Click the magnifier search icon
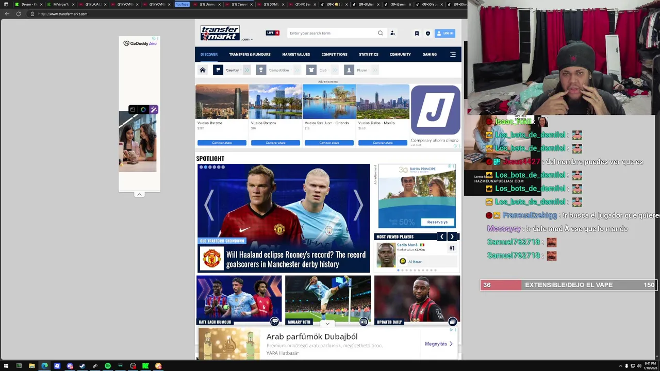 [x=381, y=33]
